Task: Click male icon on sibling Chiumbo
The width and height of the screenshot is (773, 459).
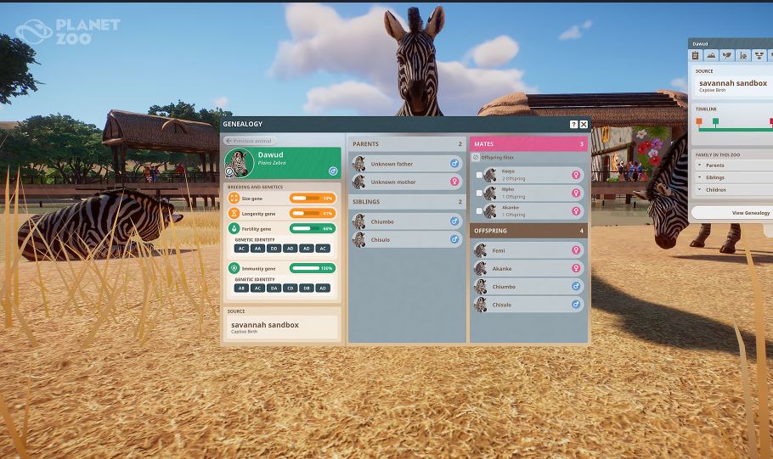Action: (x=454, y=221)
